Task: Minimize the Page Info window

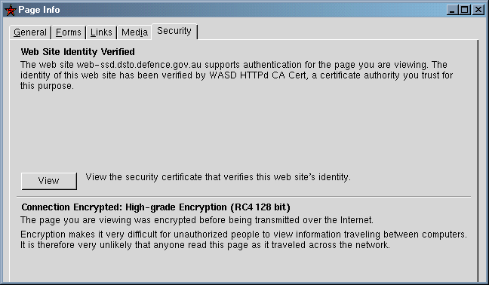Action: click(x=453, y=10)
